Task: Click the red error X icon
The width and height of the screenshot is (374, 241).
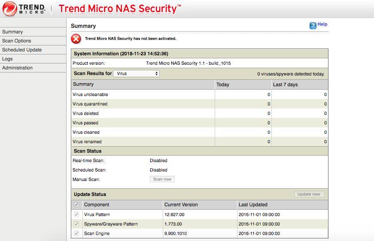Action: (76, 39)
